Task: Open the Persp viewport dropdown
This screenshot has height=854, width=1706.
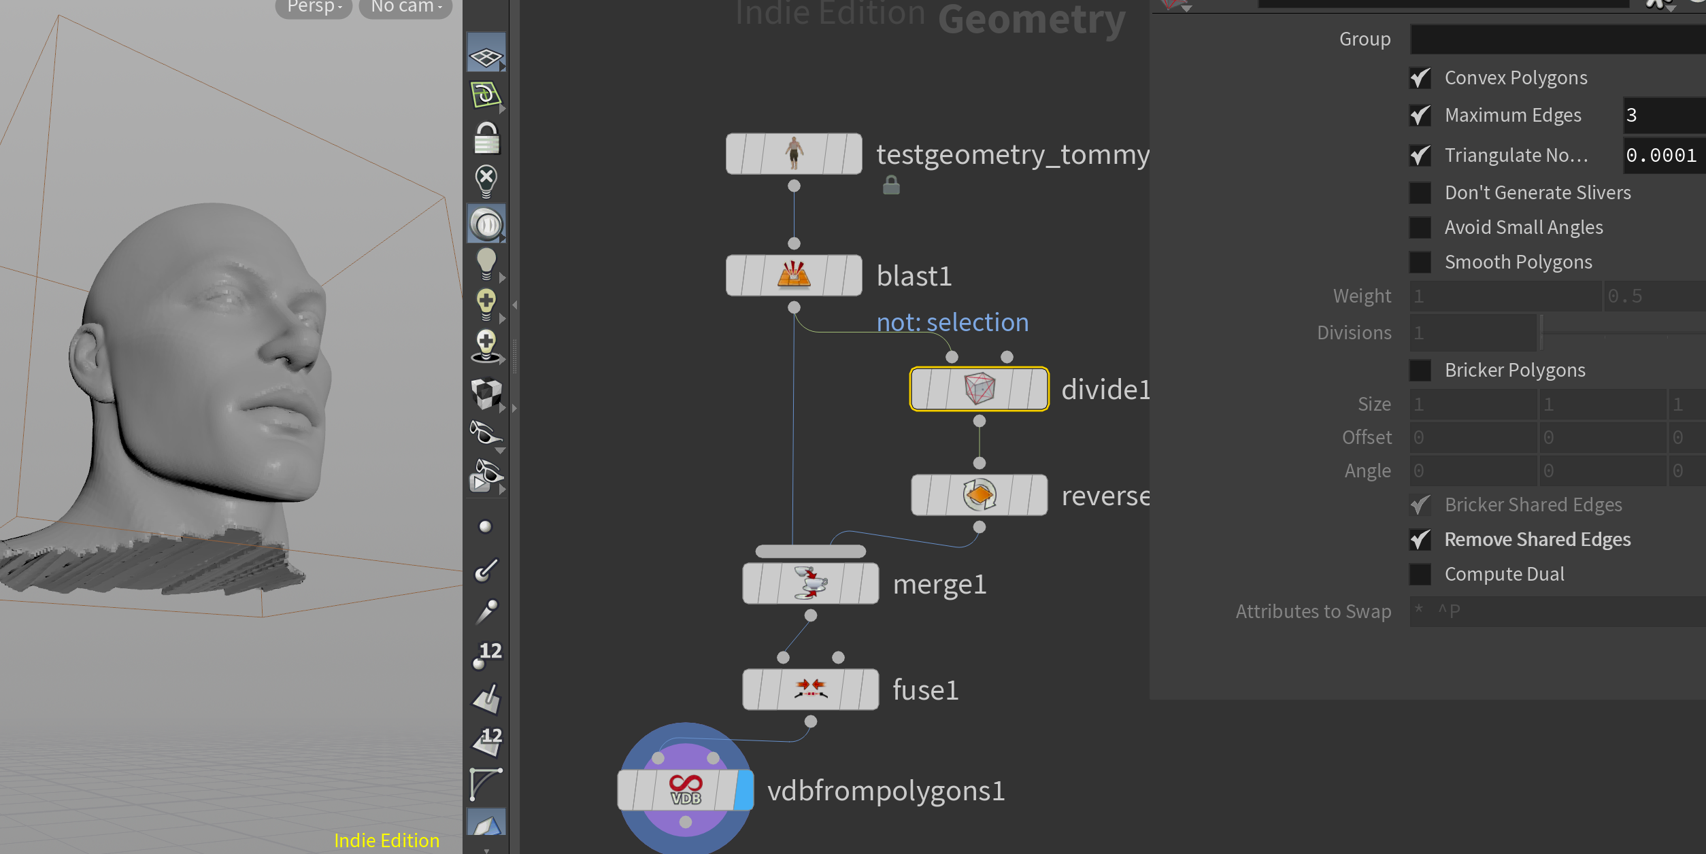Action: (x=314, y=7)
